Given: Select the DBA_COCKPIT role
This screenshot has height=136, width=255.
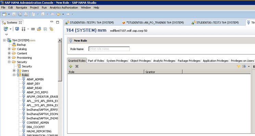Looking at the screenshot, I should click(x=36, y=127).
